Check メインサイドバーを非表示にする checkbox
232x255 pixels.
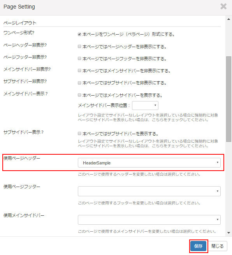(79, 71)
